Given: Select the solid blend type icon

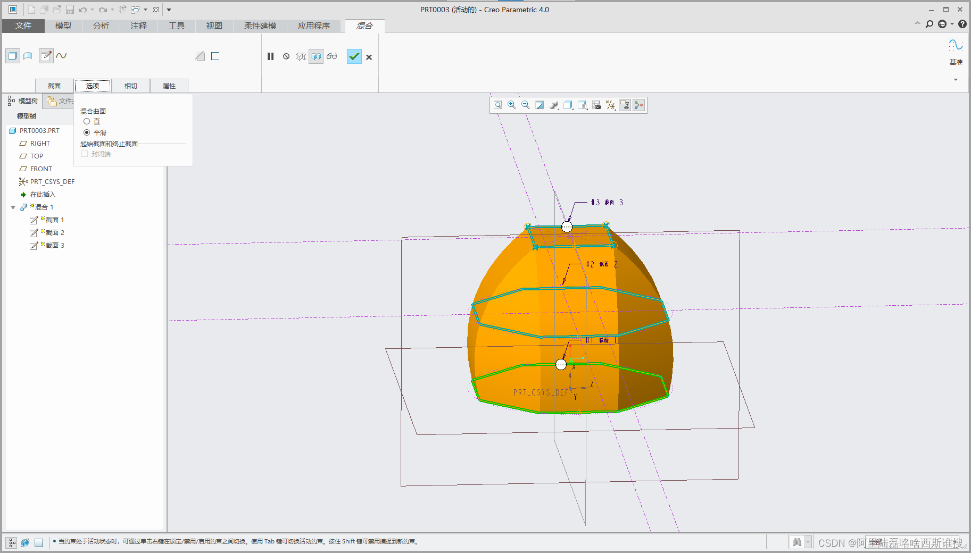Looking at the screenshot, I should coord(13,56).
